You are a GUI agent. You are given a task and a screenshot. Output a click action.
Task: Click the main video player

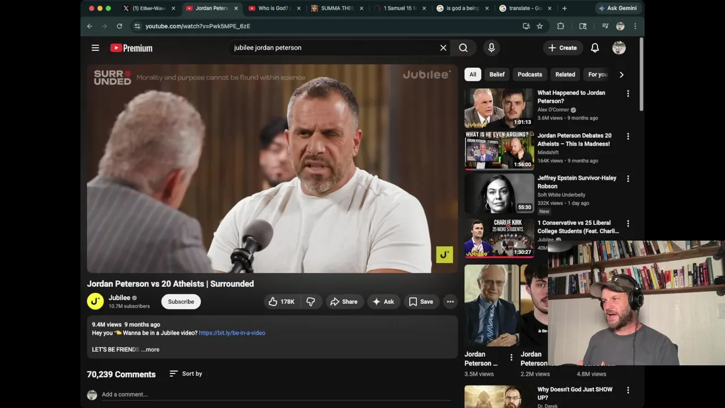point(272,169)
